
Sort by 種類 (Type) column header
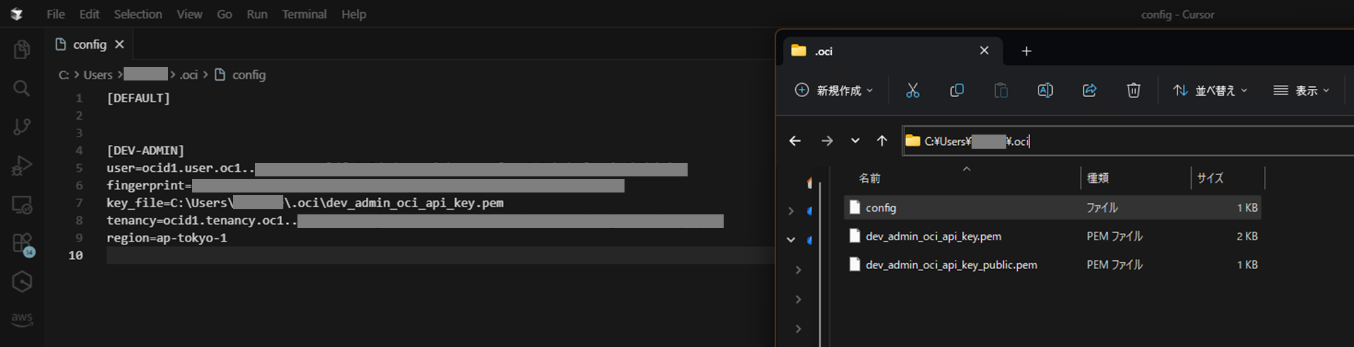point(1098,178)
